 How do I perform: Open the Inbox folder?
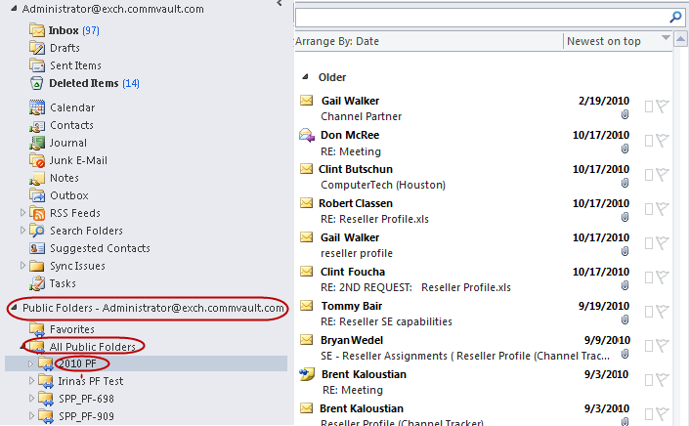pos(64,30)
